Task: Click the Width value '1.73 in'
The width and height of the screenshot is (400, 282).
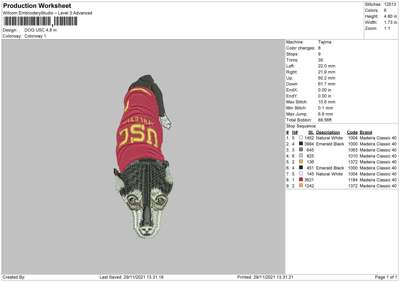Action: 390,22
